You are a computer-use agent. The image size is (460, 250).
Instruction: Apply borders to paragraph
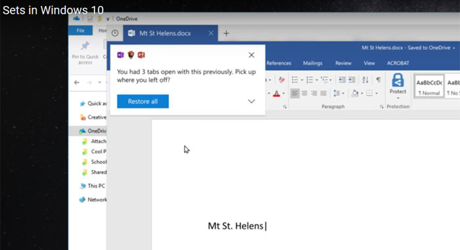click(369, 93)
